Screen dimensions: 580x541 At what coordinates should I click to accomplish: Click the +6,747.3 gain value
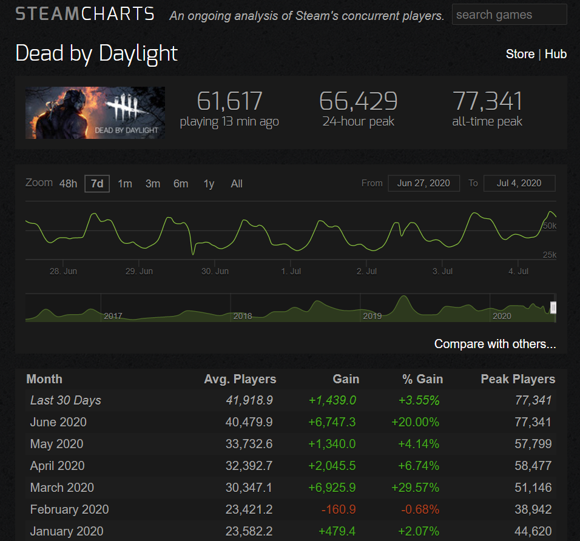point(332,422)
